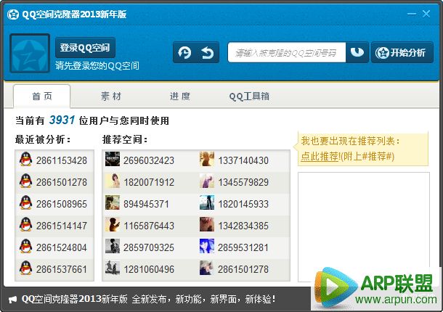Click the megaphone icon in status bar
This screenshot has width=443, height=312.
coord(13,299)
